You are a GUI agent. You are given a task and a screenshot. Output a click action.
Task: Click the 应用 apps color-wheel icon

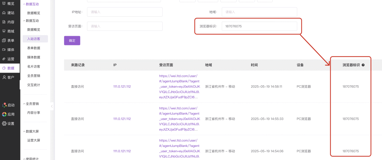click(x=4, y=114)
